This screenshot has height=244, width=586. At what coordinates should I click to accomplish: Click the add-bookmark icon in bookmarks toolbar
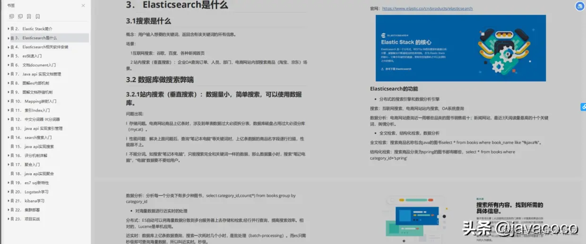(x=29, y=17)
